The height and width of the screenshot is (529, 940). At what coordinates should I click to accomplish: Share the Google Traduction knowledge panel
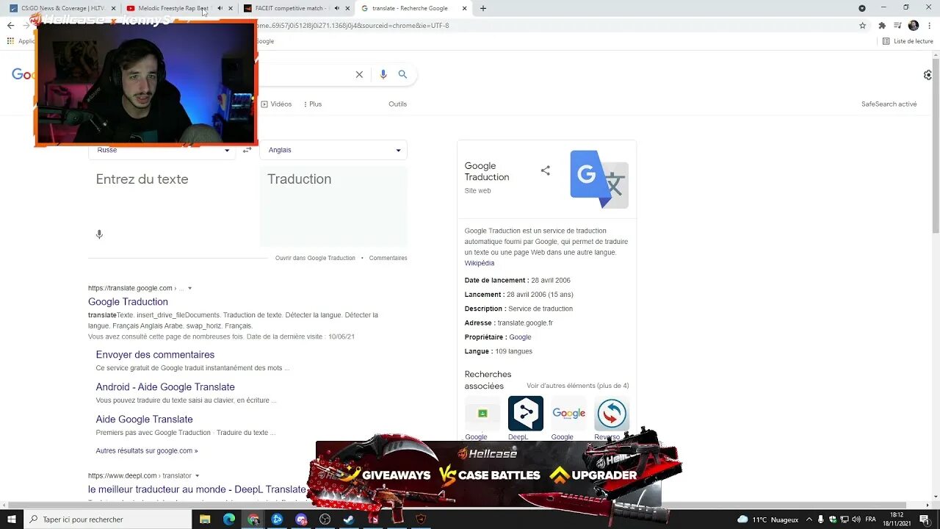[545, 170]
